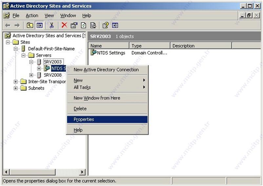Open the All Tasks submenu
Viewport: 263px width, 186px height.
(107, 87)
